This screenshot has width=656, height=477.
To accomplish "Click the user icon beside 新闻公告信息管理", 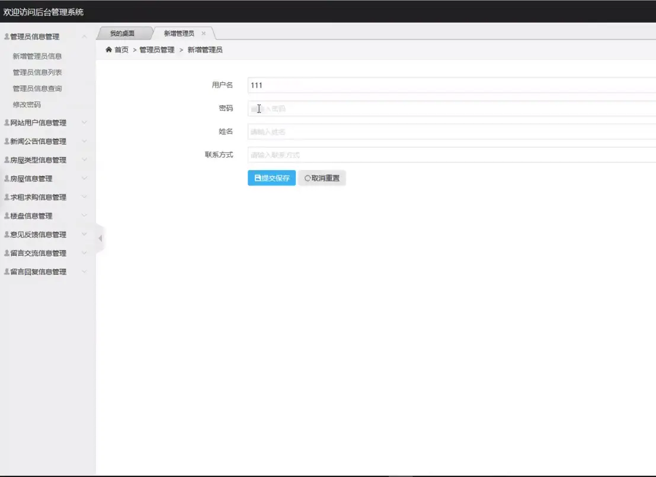I will point(7,142).
